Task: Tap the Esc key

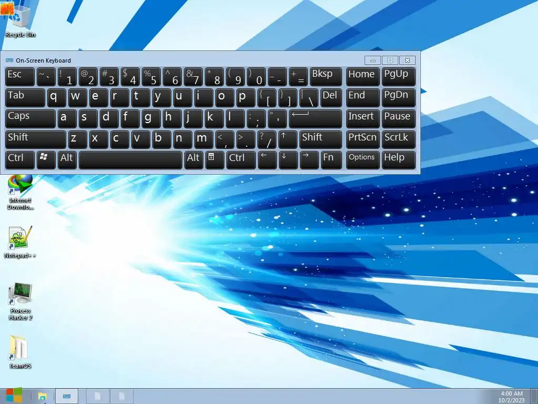Action: [20, 77]
